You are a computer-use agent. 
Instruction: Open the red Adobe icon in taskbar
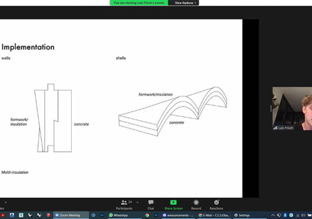point(3,215)
